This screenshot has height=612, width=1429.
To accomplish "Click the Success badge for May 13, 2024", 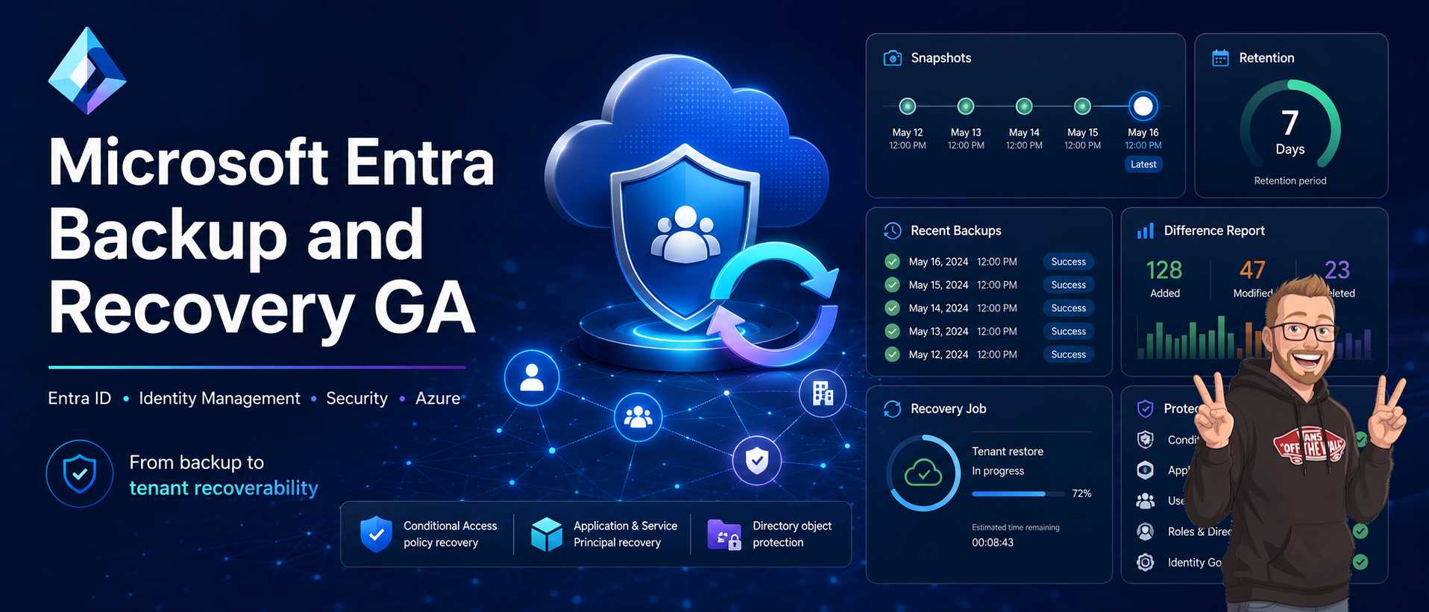I will point(1069,331).
